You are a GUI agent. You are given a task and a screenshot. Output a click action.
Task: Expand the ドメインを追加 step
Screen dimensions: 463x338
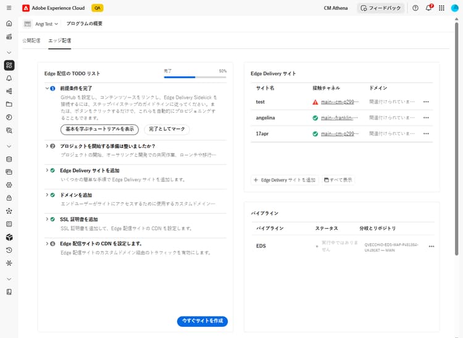coord(47,195)
